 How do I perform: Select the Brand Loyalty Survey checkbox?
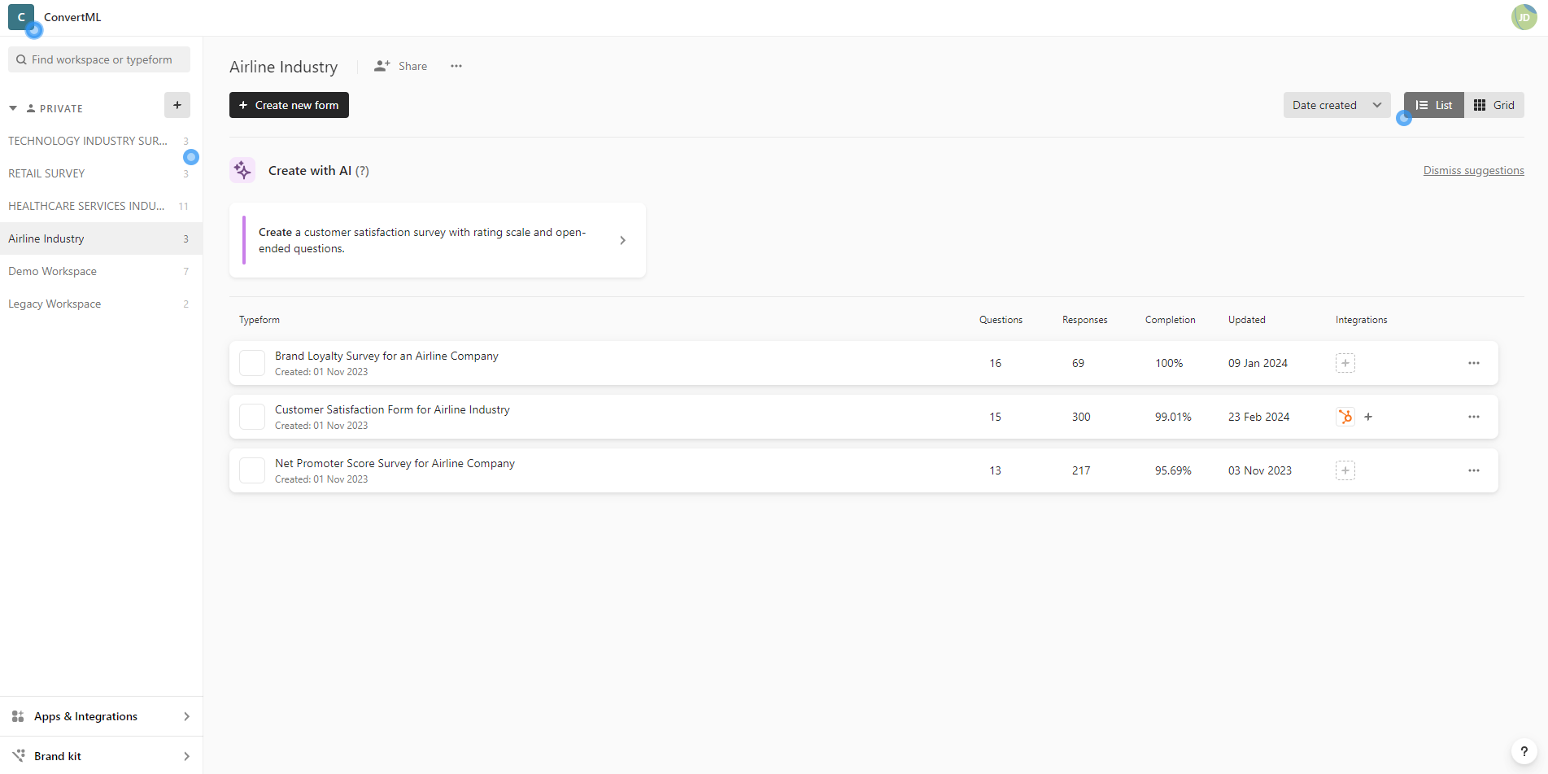[x=252, y=363]
